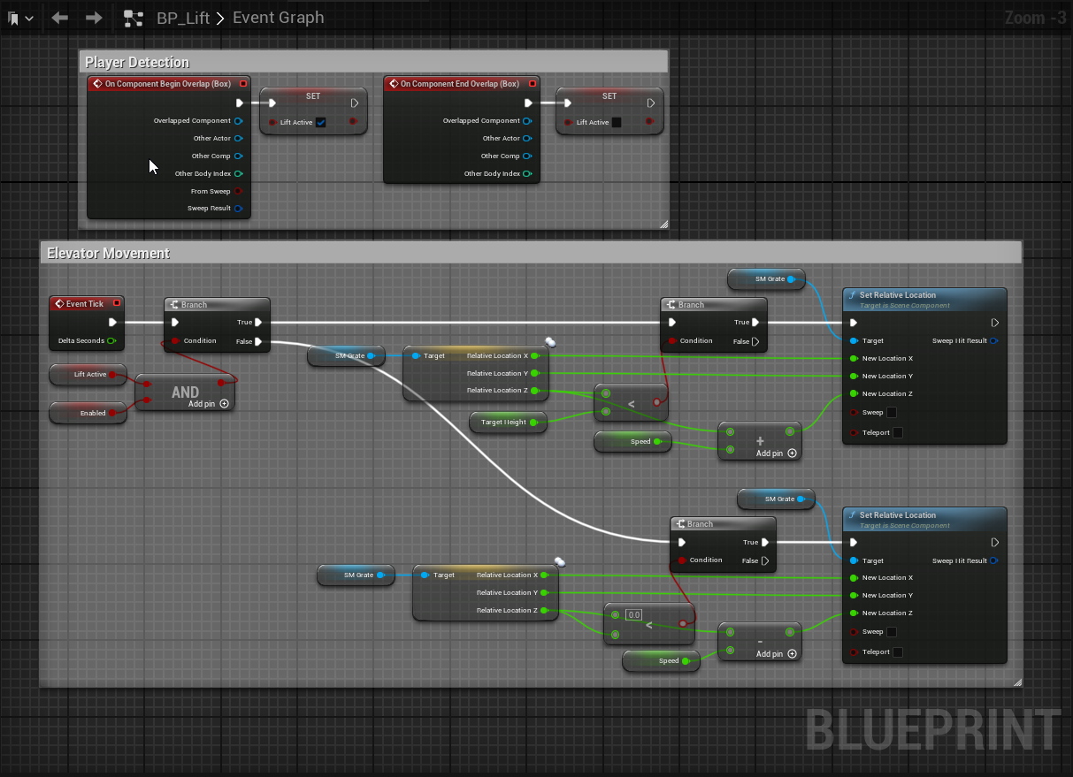This screenshot has width=1073, height=777.
Task: Open the BP_Lift breadcrumb
Action: point(183,18)
